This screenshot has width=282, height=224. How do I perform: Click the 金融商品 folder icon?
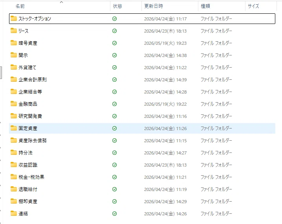[14, 104]
